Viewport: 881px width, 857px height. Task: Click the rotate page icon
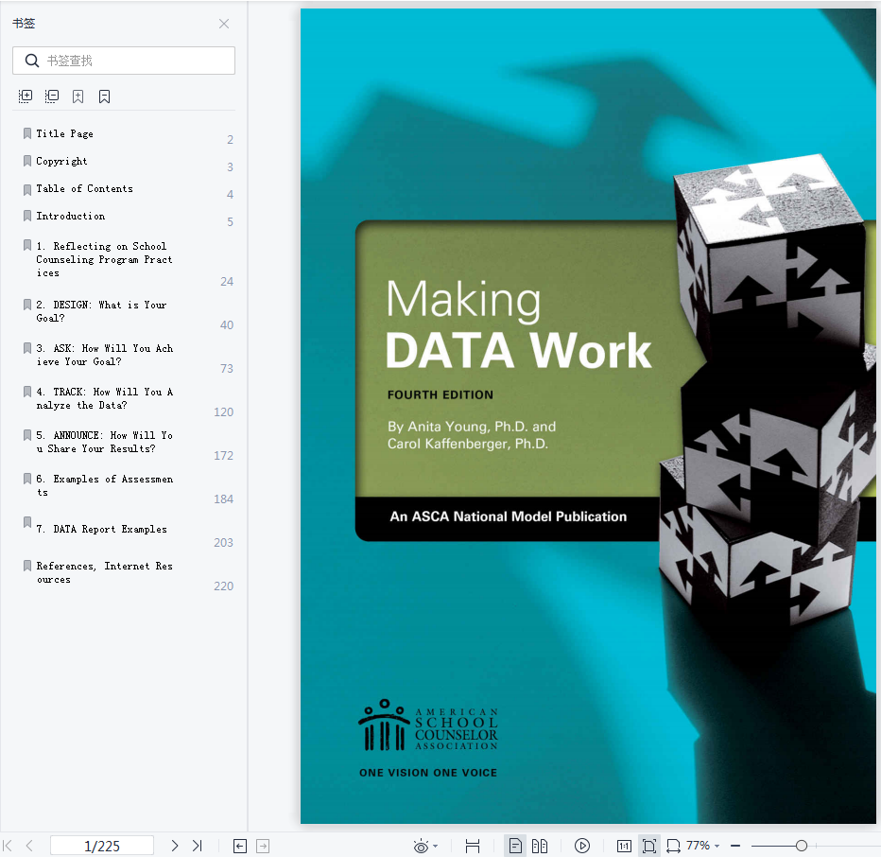[673, 846]
